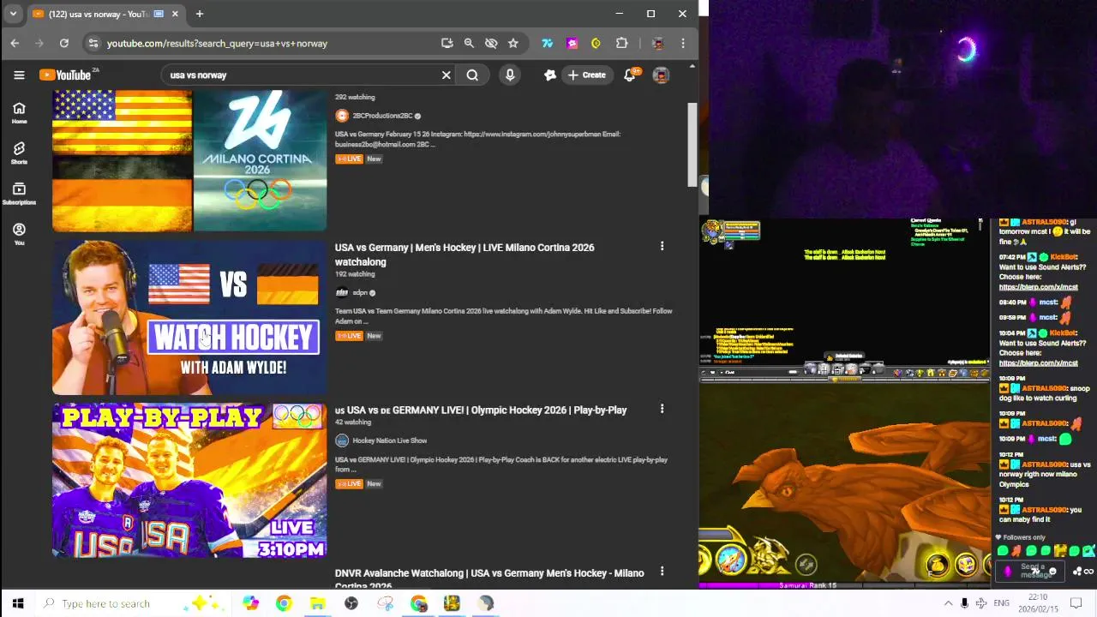
Task: Click the tray microphone icon
Action: 964,603
